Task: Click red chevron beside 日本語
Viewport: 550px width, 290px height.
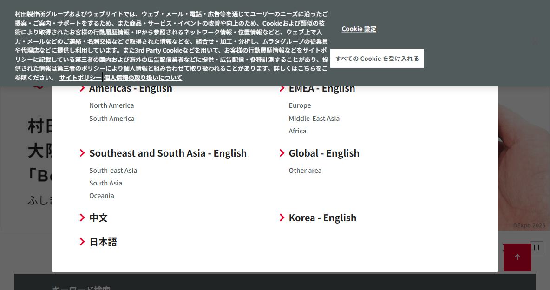Action: (82, 242)
